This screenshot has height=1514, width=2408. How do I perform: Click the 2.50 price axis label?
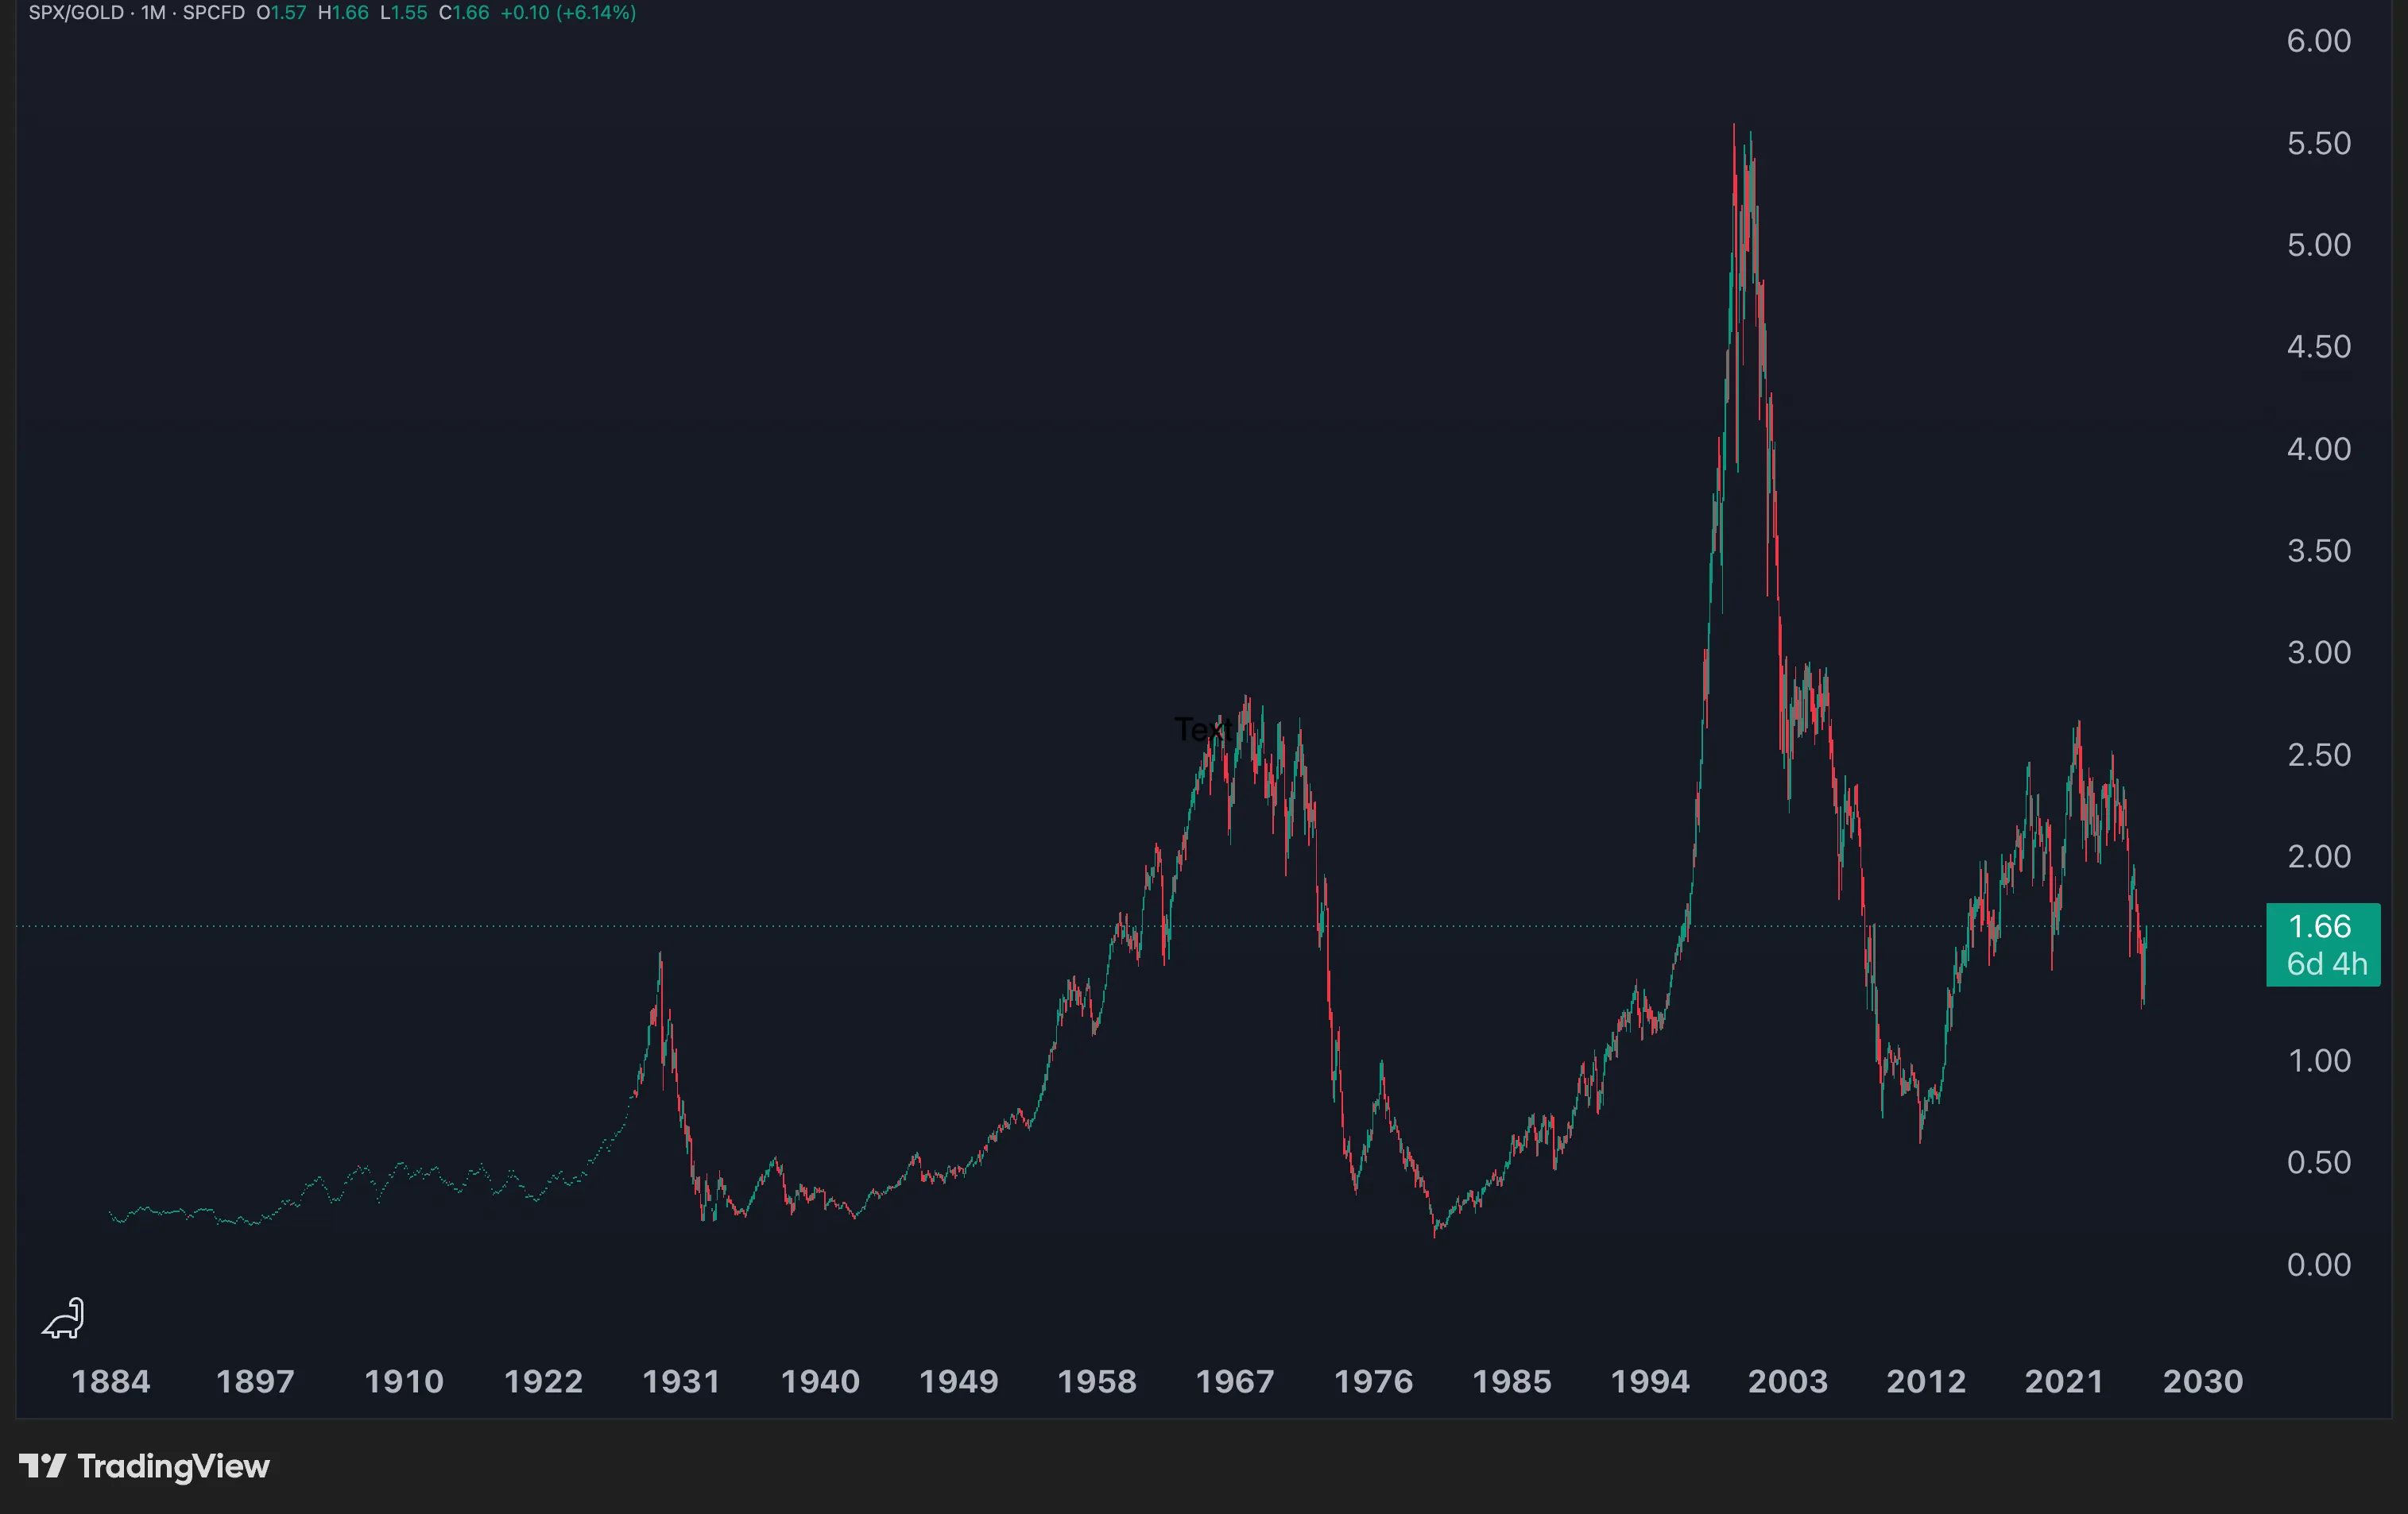[x=2319, y=755]
